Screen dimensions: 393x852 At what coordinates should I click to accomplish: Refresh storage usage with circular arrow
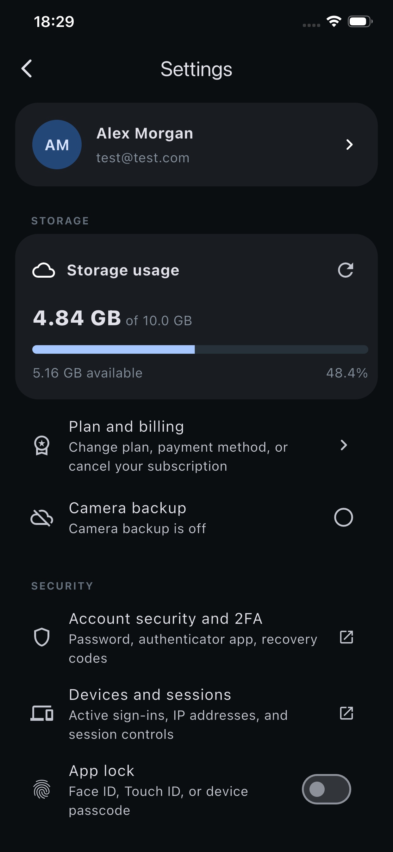pos(346,270)
